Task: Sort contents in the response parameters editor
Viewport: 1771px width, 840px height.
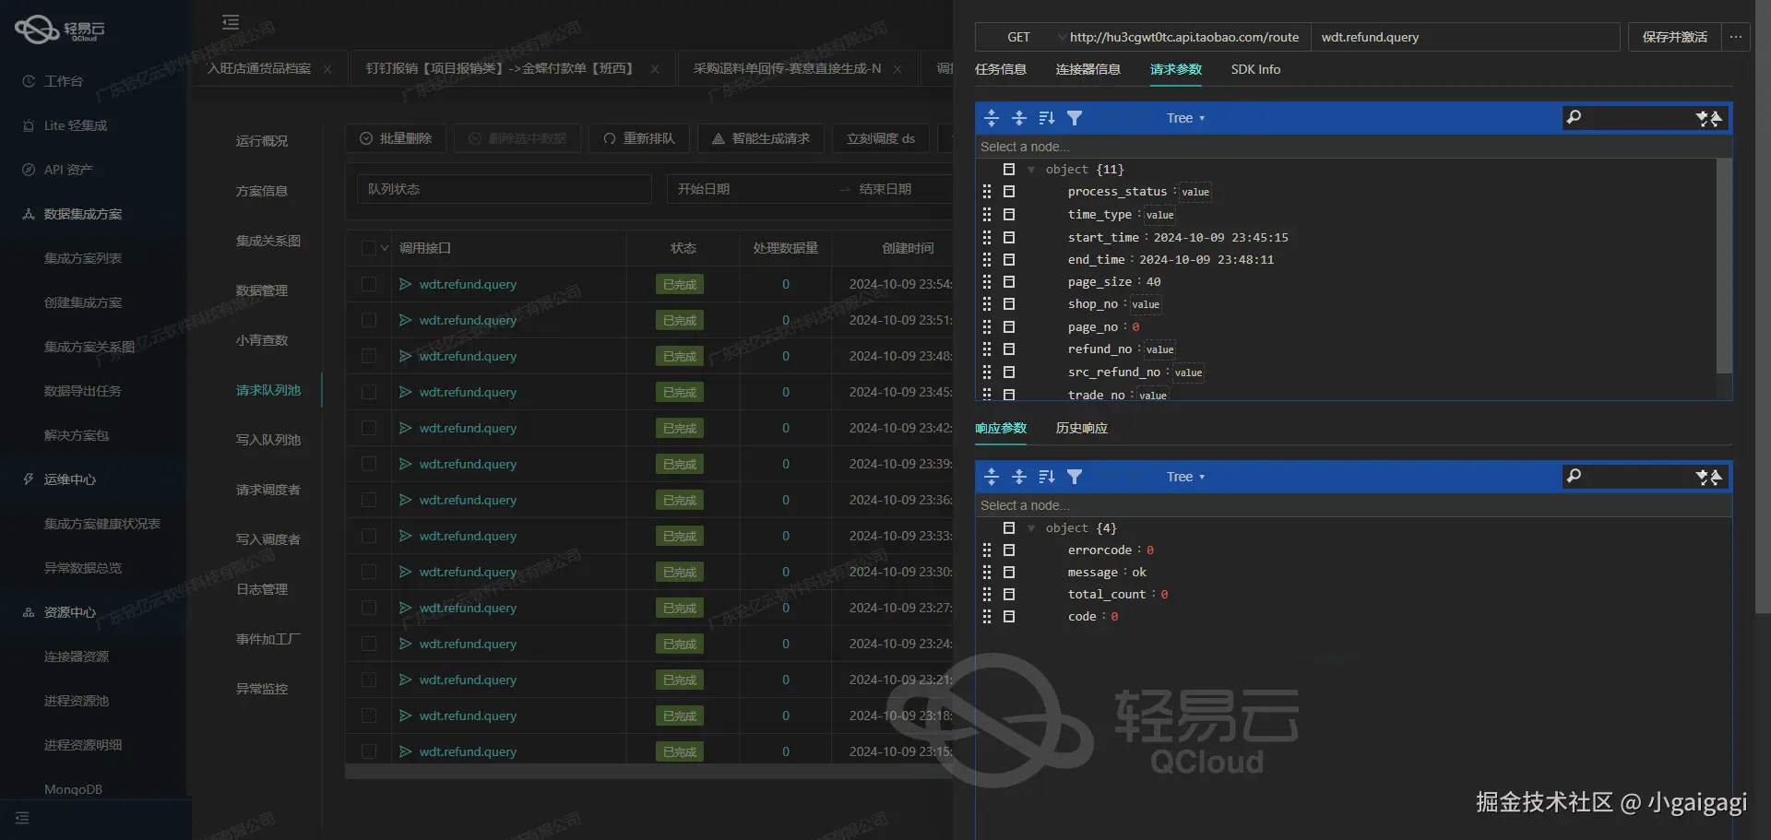Action: pyautogui.click(x=1047, y=477)
